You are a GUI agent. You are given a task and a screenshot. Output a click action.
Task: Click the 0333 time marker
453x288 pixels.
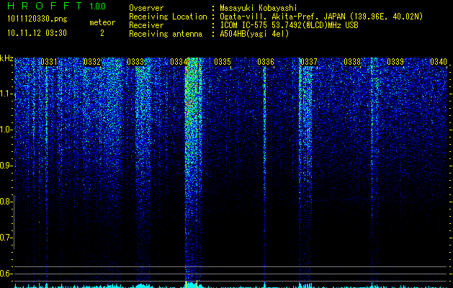coord(135,62)
